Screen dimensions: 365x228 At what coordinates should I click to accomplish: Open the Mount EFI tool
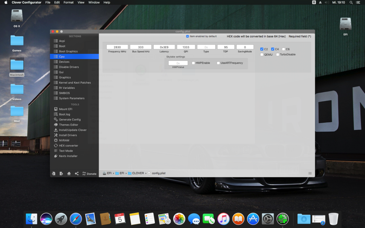click(66, 109)
